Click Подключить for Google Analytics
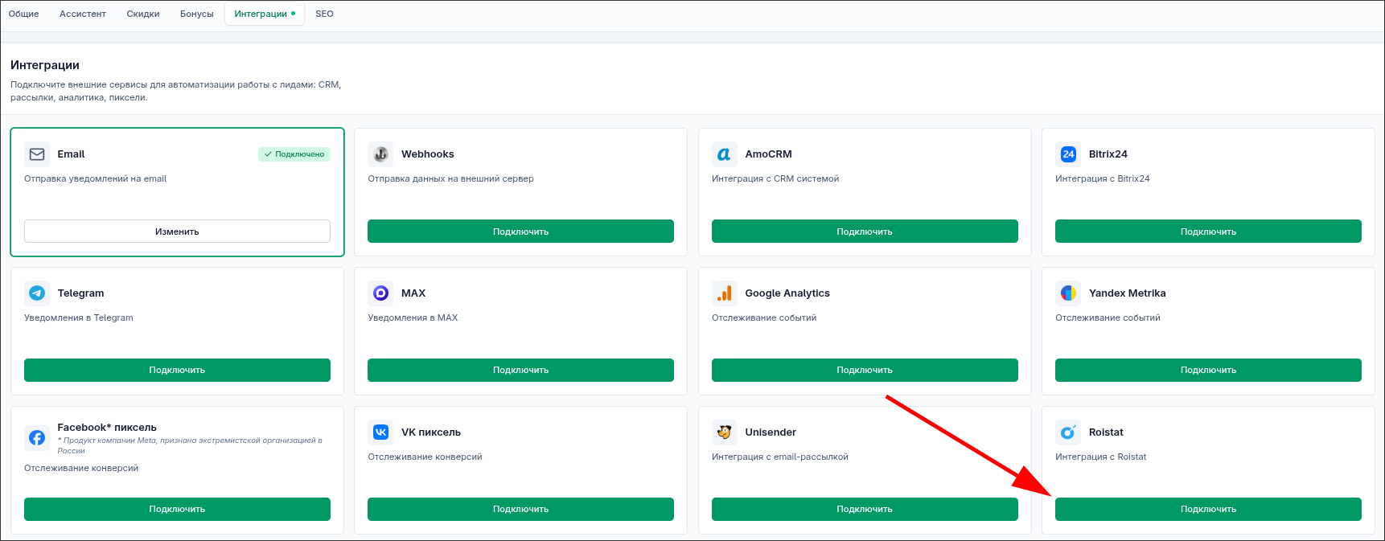The width and height of the screenshot is (1385, 541). pyautogui.click(x=865, y=371)
